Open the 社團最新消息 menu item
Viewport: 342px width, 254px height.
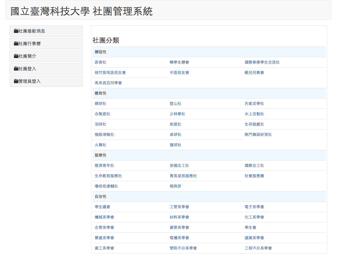pos(46,31)
